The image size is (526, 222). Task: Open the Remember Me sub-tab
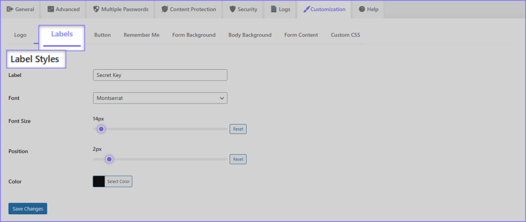coord(141,35)
